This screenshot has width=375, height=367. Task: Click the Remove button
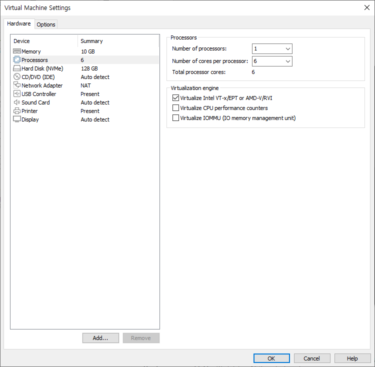click(141, 338)
